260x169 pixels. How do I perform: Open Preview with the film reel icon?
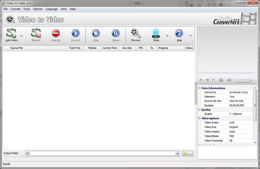(x=136, y=33)
